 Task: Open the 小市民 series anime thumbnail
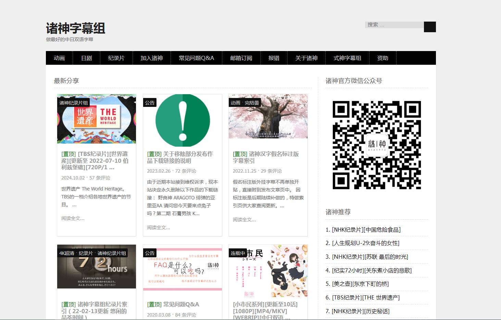[268, 271]
